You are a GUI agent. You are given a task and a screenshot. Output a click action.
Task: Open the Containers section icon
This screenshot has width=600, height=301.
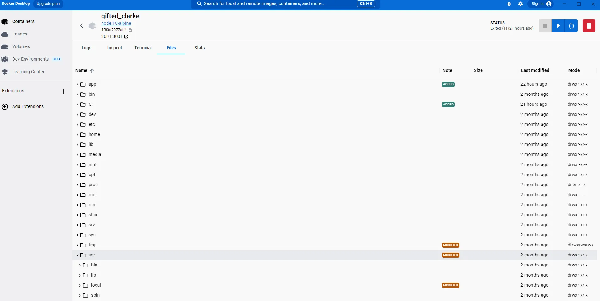[5, 22]
